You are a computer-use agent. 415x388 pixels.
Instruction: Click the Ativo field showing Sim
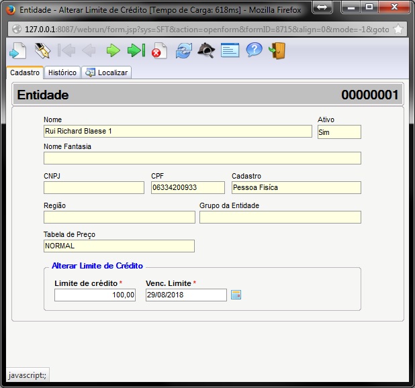tap(339, 132)
